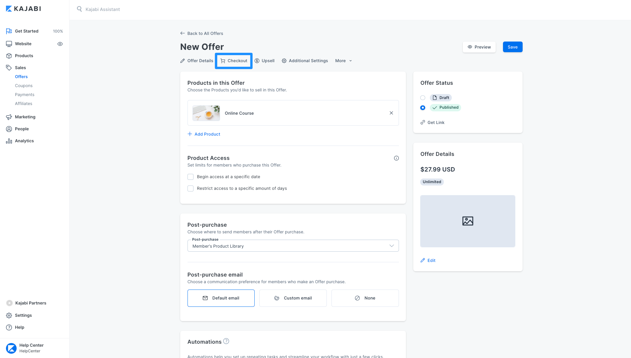Screen dimensions: 631x358
Task: Click the search magnifier icon
Action: click(79, 9)
